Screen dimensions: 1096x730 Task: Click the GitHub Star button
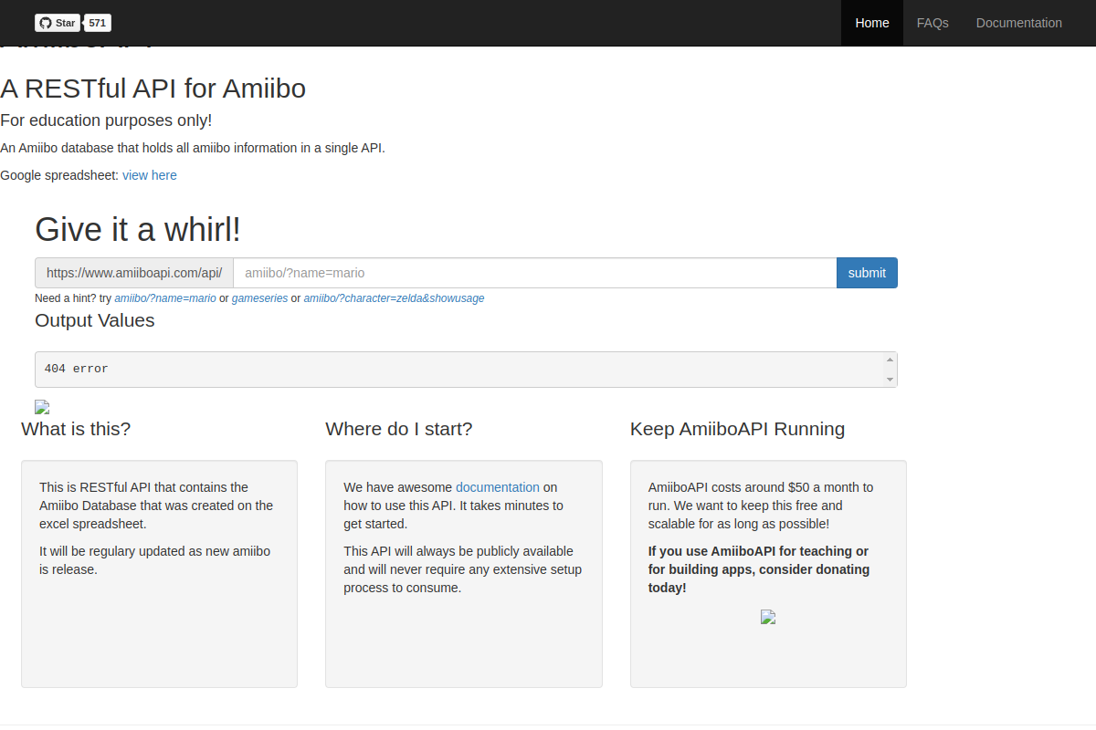pyautogui.click(x=58, y=23)
